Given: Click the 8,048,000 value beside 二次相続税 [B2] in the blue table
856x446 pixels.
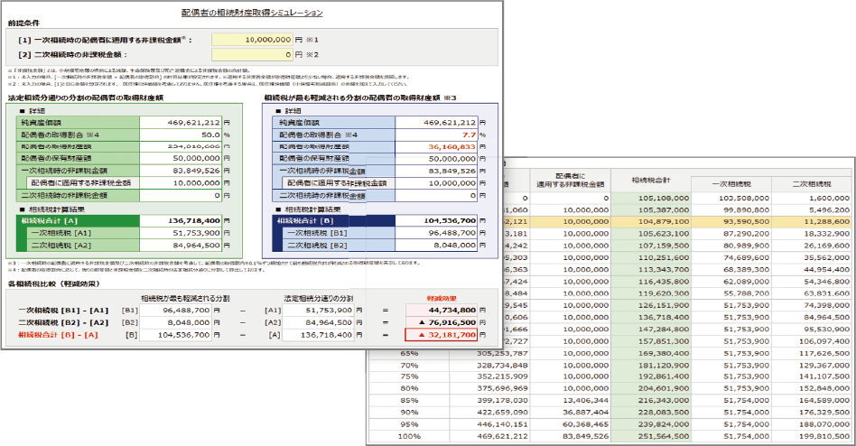Looking at the screenshot, I should [x=436, y=246].
